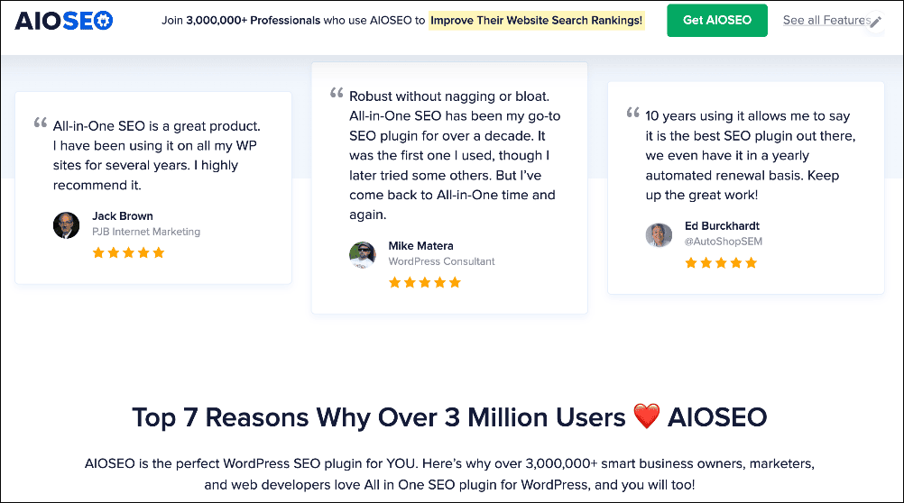Screen dimensions: 904x503
Task: Click the @AutoShopSEM handle
Action: [723, 242]
